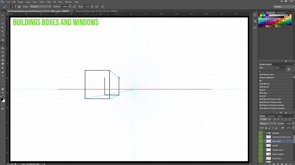The image size is (295, 165).
Task: Select the Crop tool
Action: (x=3, y=32)
